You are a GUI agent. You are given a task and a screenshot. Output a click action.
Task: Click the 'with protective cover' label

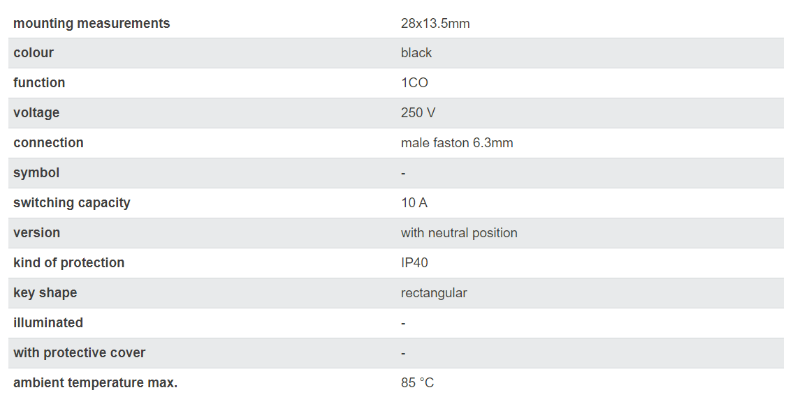[80, 353]
